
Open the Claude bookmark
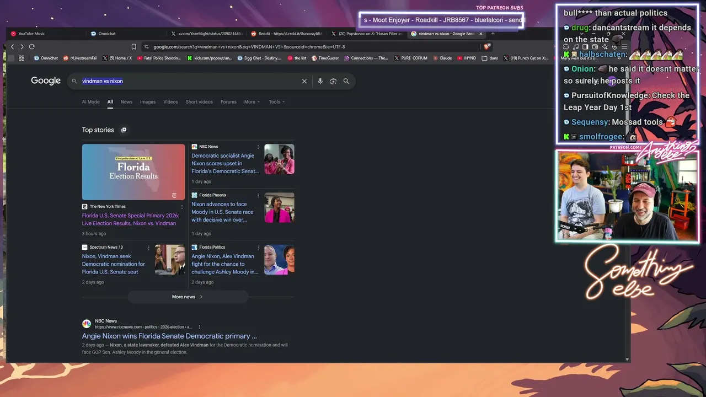tap(442, 58)
